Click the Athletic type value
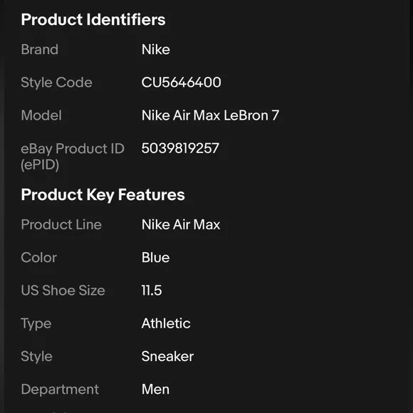 [166, 323]
